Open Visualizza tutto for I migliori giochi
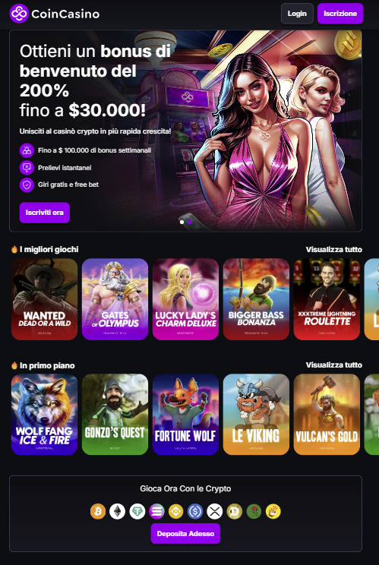Viewport: 379px width, 565px height. [x=334, y=249]
